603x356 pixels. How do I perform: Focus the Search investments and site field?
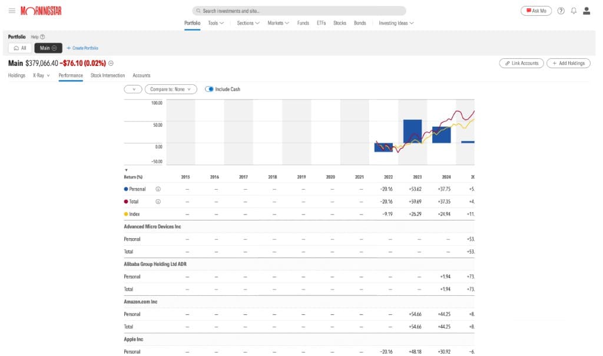(x=299, y=11)
